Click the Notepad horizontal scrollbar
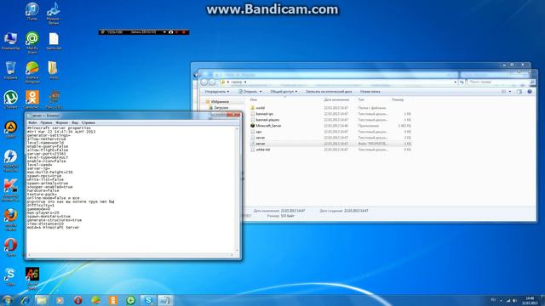The height and width of the screenshot is (306, 545). point(130,255)
